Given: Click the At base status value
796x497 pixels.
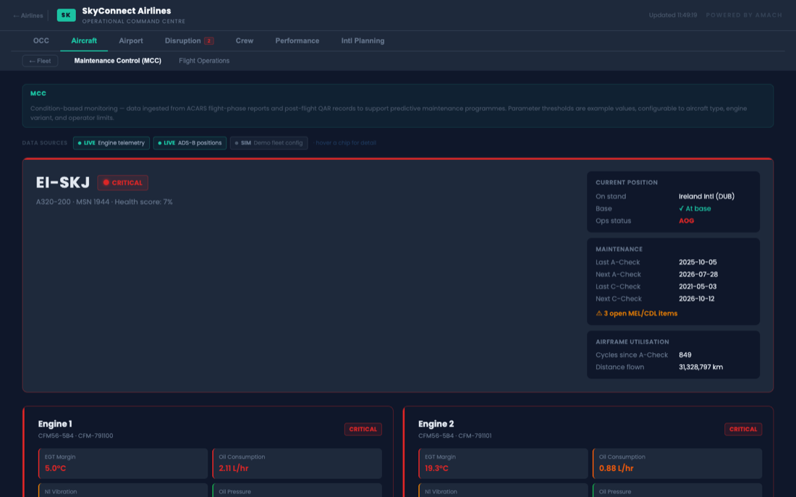Looking at the screenshot, I should click(695, 208).
